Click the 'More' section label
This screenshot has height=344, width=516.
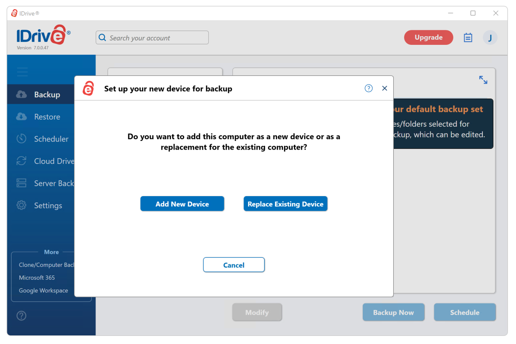51,252
